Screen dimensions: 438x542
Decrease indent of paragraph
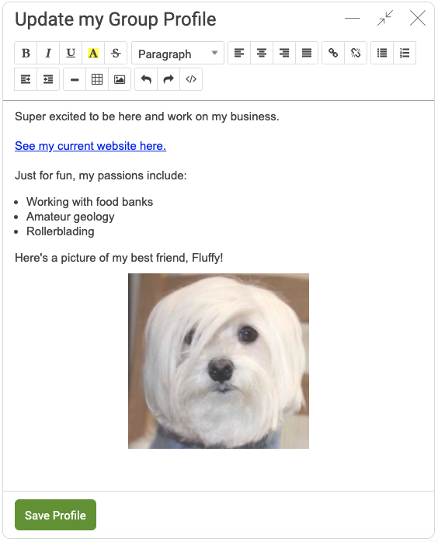48,79
